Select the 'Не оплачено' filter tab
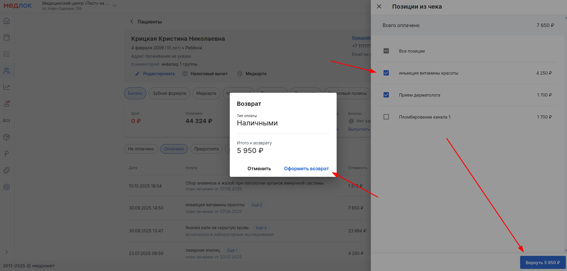This screenshot has width=567, height=271. pos(141,149)
